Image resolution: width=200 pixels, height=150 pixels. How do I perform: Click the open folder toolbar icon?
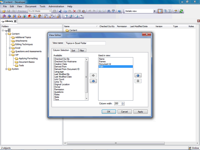pyautogui.click(x=4, y=11)
